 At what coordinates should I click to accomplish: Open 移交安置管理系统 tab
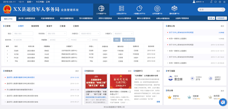67,18
